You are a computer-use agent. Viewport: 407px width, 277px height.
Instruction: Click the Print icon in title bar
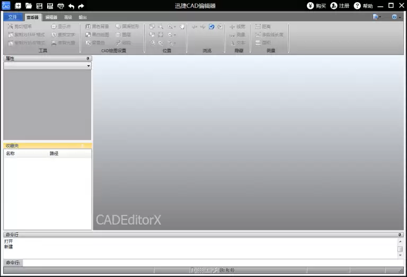61,6
